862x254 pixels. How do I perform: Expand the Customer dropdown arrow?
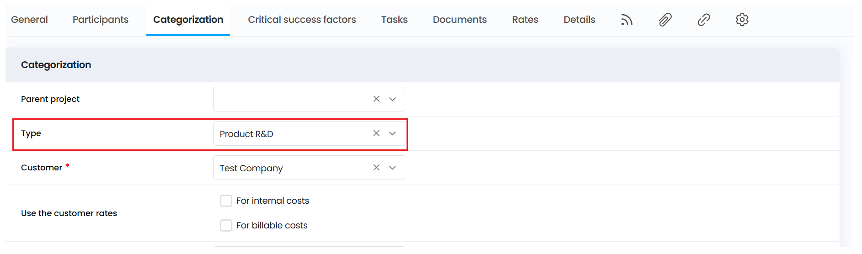[x=392, y=168]
